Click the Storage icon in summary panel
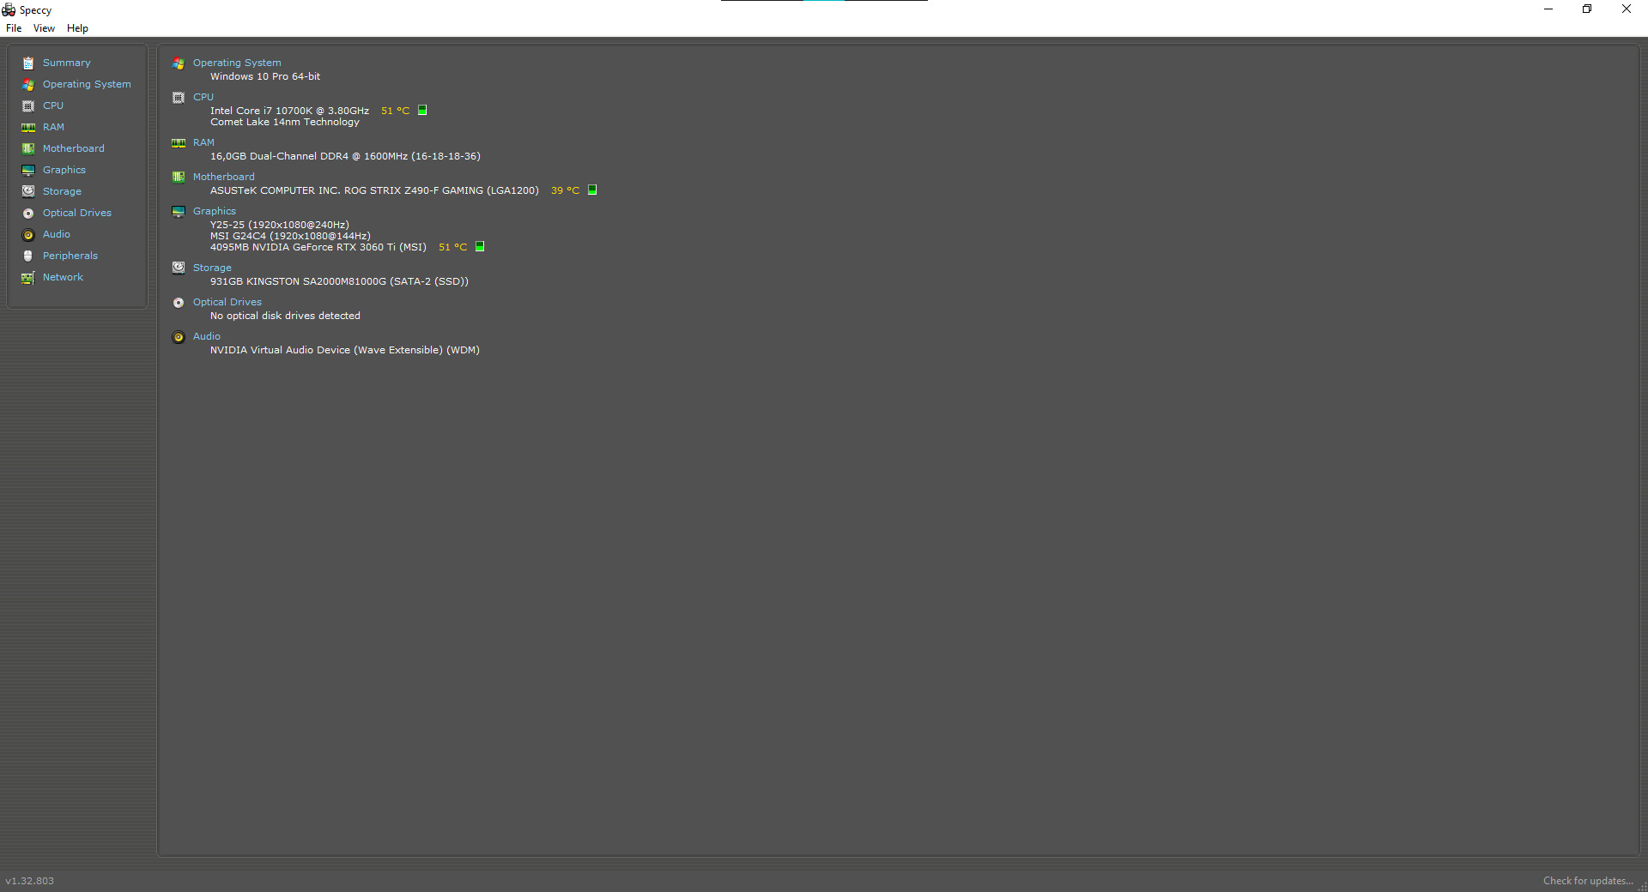The image size is (1648, 892). coord(179,268)
